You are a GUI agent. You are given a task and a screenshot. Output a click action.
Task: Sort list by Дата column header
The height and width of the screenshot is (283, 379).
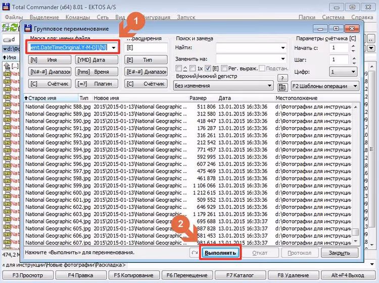click(x=246, y=98)
